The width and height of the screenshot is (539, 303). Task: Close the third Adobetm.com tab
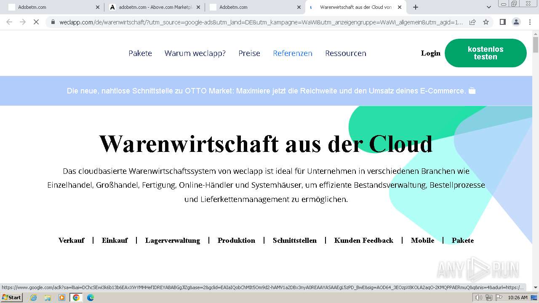coord(299,7)
